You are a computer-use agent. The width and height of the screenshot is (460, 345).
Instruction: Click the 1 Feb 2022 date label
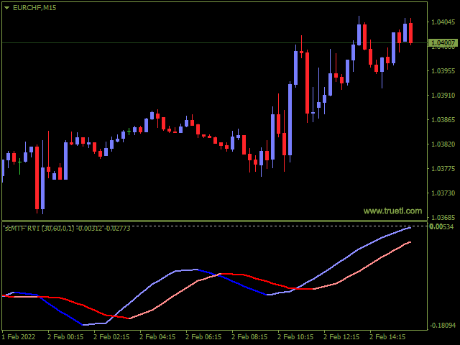point(19,337)
